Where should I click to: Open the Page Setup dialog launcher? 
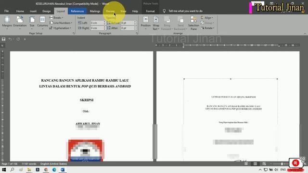coord(74,33)
